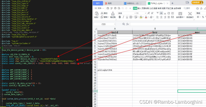The width and height of the screenshot is (206, 107).
Task: Switch to the 插入 ribbon tab
Action: 139,8
